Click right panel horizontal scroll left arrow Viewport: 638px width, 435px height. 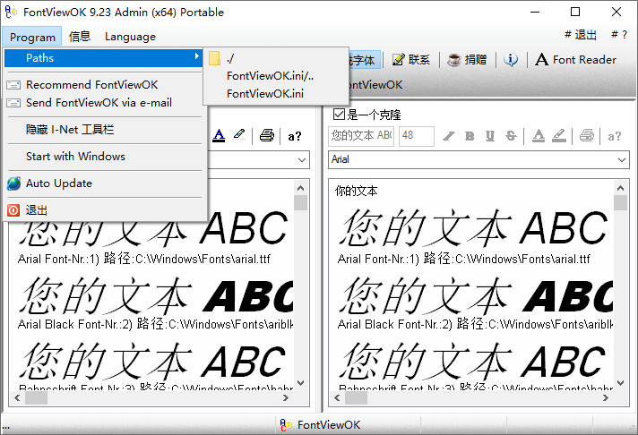(x=337, y=398)
